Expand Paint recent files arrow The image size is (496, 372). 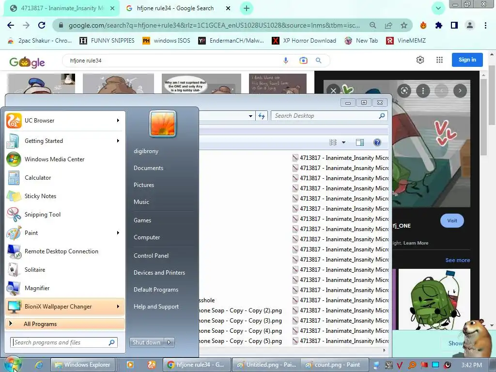click(x=118, y=233)
